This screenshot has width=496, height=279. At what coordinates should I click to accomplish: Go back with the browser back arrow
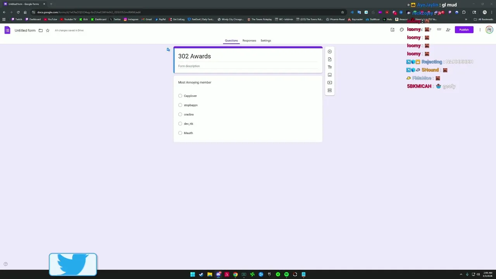4,12
